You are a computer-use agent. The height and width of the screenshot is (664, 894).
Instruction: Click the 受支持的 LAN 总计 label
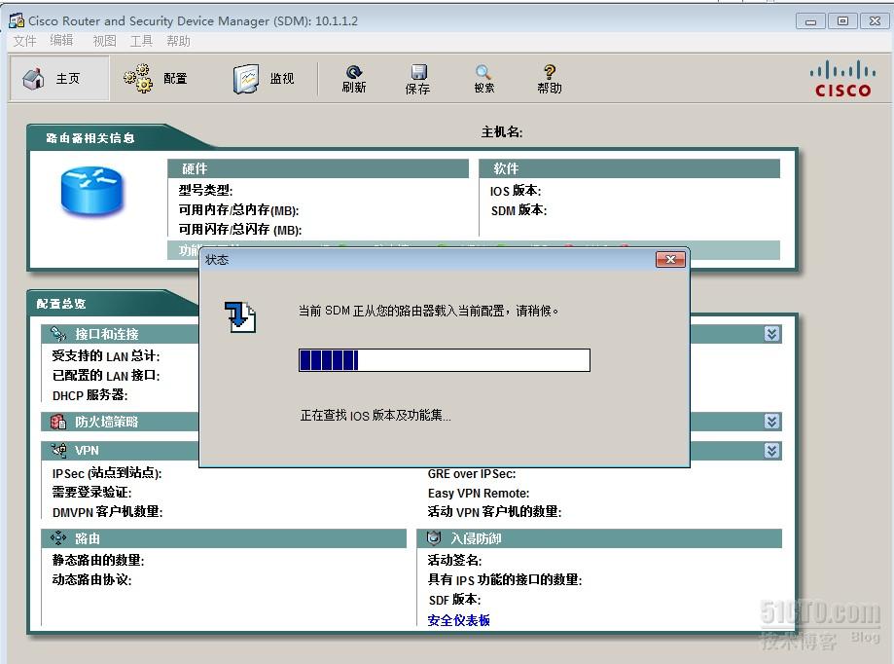point(106,356)
